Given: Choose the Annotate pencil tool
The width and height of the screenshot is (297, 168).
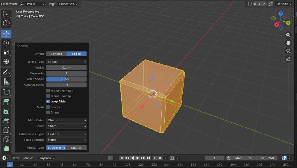Looking at the screenshot, I should (x=6, y=72).
